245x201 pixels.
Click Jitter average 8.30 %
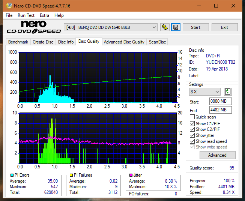(171, 181)
